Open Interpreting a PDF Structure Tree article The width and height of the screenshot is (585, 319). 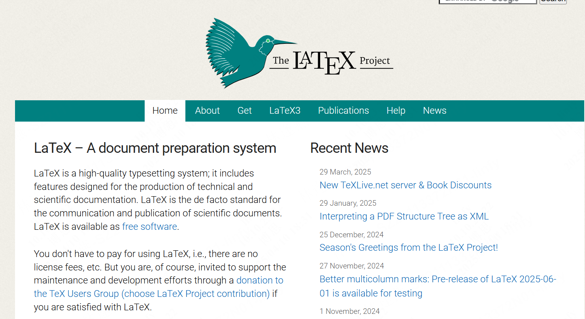(404, 216)
